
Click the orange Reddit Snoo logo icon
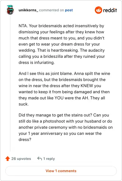(x=99, y=10)
